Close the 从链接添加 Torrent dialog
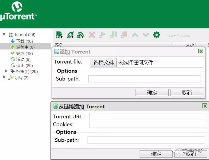 [x=205, y=106]
